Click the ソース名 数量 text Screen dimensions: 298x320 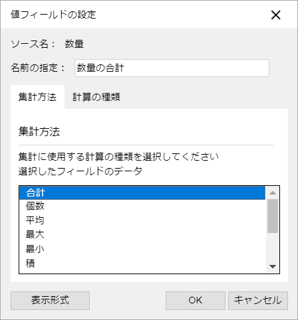[x=47, y=44]
